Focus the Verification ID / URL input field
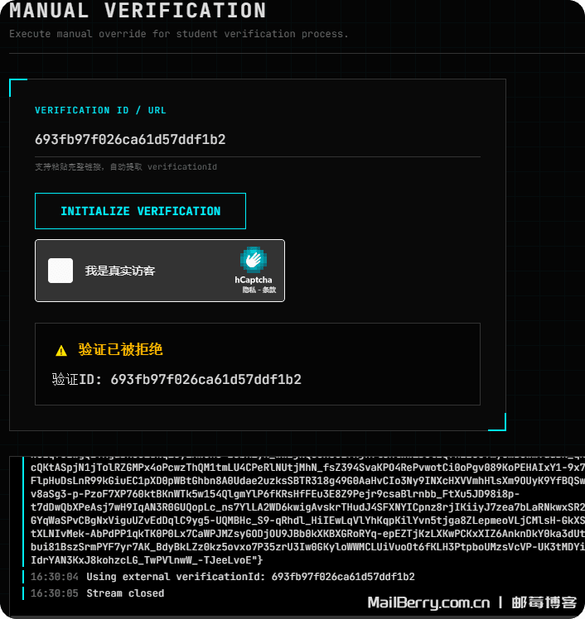The image size is (585, 619). (x=257, y=140)
